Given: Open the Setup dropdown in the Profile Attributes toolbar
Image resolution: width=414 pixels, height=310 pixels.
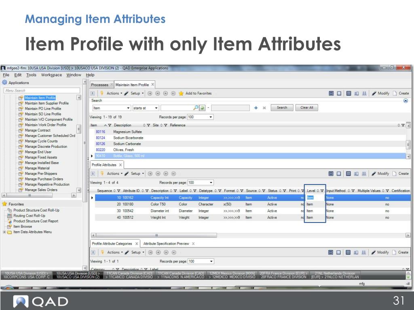Looking at the screenshot, I should pyautogui.click(x=137, y=174).
